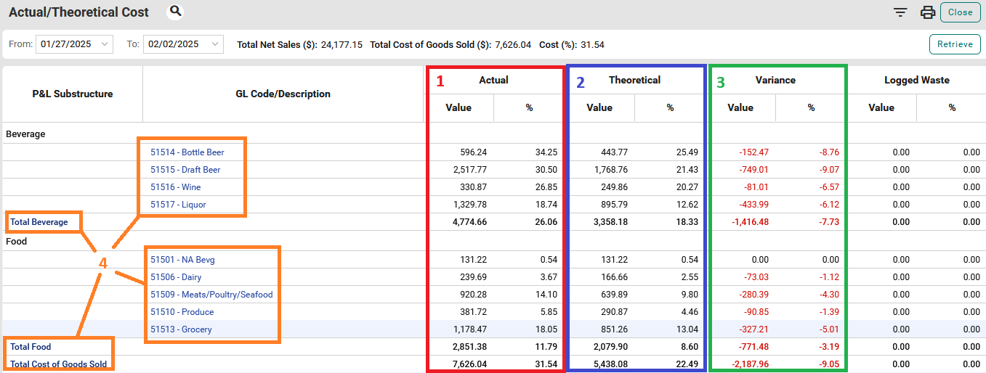Click Grocery theoretical value 851.26
The height and width of the screenshot is (373, 986).
click(x=615, y=329)
